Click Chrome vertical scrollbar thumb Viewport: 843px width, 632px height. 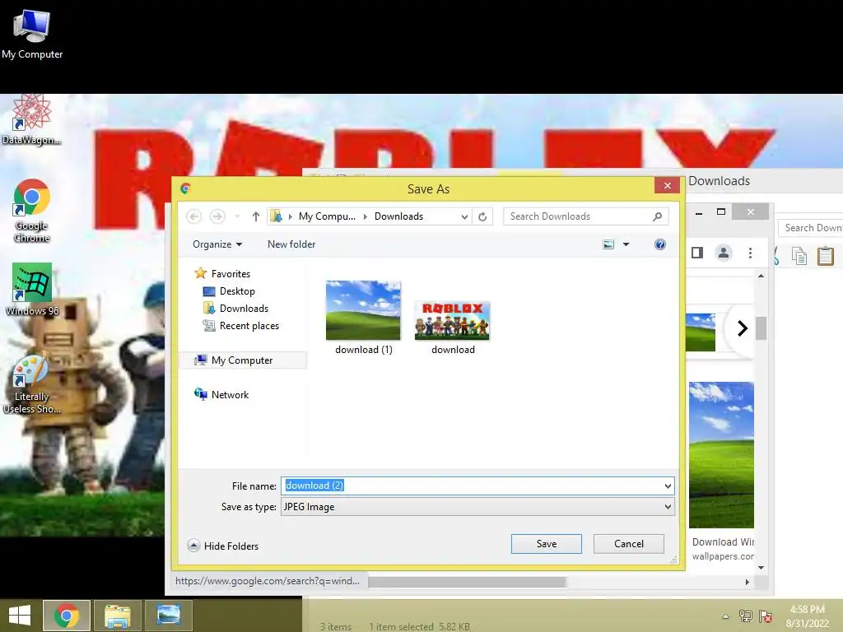click(x=761, y=328)
